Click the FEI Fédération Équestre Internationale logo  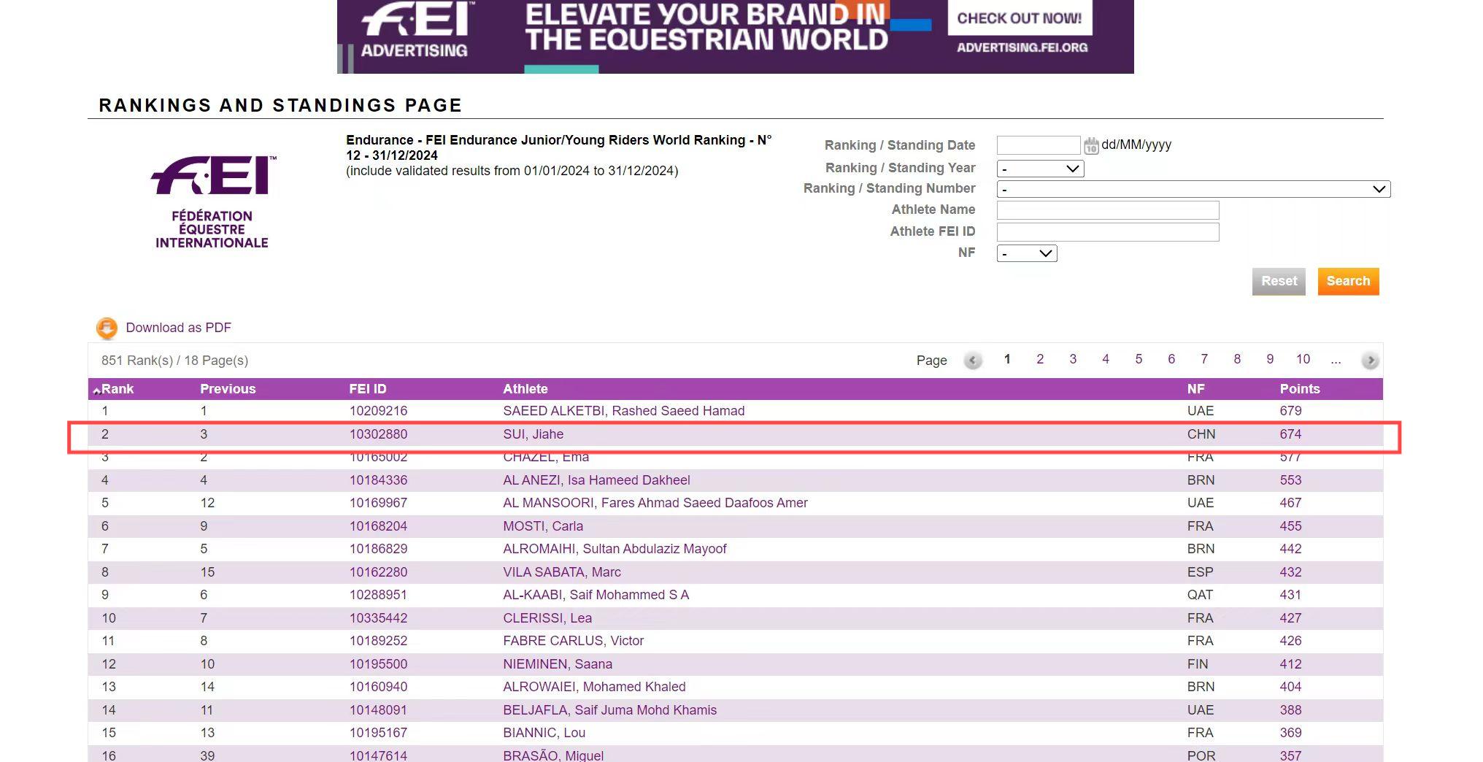click(212, 202)
